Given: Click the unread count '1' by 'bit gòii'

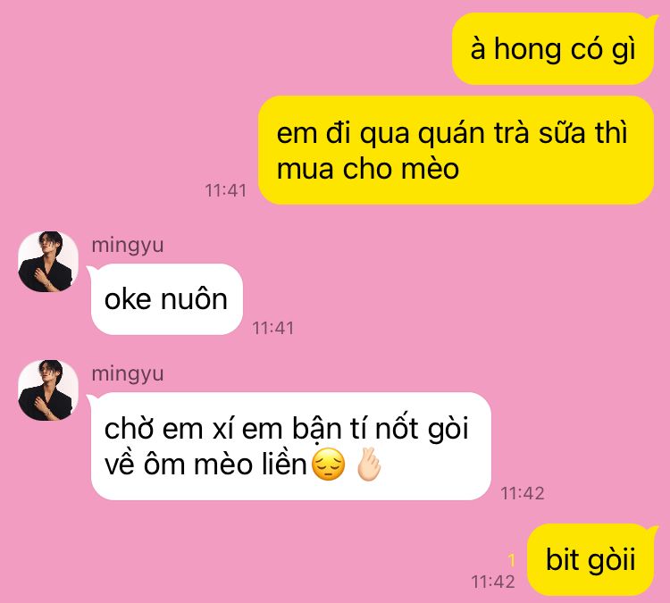Looking at the screenshot, I should point(512,559).
